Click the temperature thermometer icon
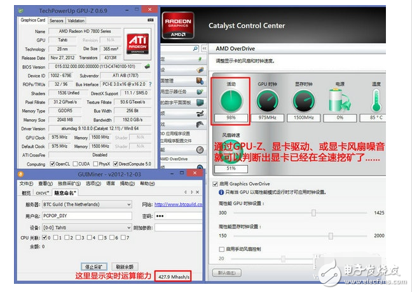This screenshot has width=412, height=292. pos(376,101)
